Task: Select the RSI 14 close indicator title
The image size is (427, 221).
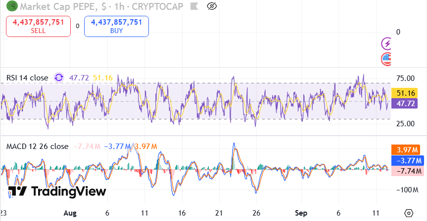Action: point(27,78)
